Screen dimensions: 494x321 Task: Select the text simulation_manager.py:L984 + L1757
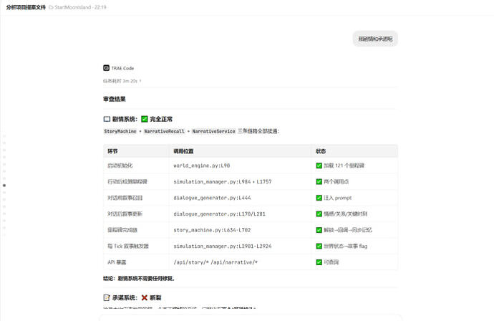[x=223, y=181]
